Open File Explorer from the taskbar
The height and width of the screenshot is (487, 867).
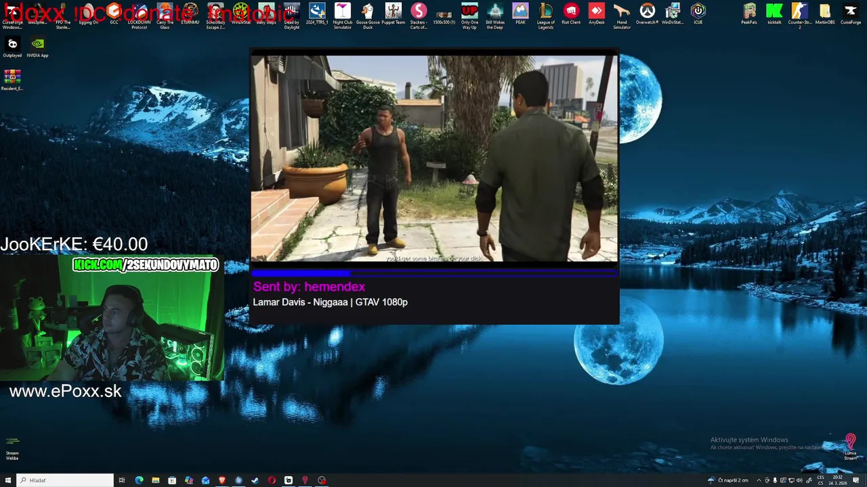tap(156, 480)
